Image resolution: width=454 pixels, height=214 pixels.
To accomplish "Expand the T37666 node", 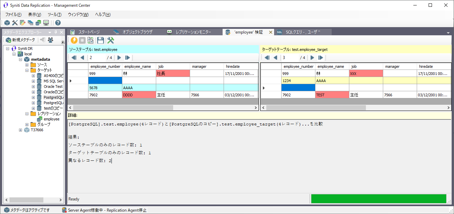I will point(20,130).
